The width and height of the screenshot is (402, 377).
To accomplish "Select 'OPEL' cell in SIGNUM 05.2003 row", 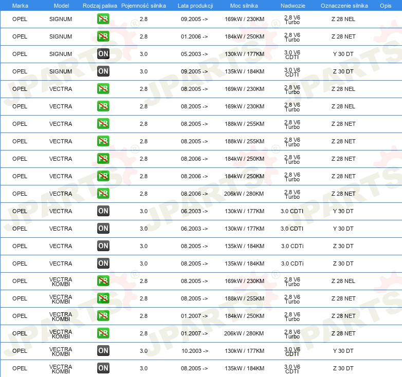I will (x=20, y=54).
